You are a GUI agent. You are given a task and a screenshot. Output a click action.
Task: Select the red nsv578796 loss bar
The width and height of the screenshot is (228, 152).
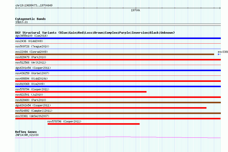[94, 124]
